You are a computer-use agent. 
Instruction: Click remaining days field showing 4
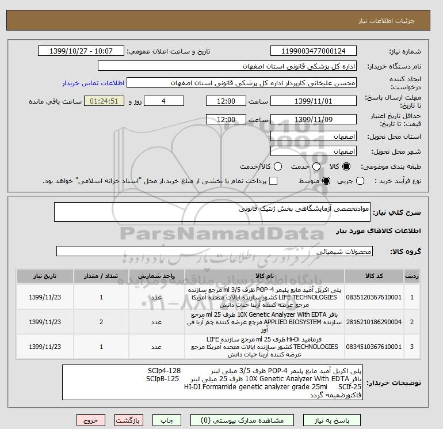[x=164, y=101]
